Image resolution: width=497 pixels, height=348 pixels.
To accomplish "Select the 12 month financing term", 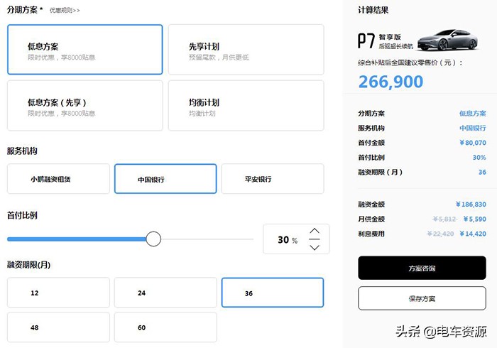I will [x=58, y=293].
